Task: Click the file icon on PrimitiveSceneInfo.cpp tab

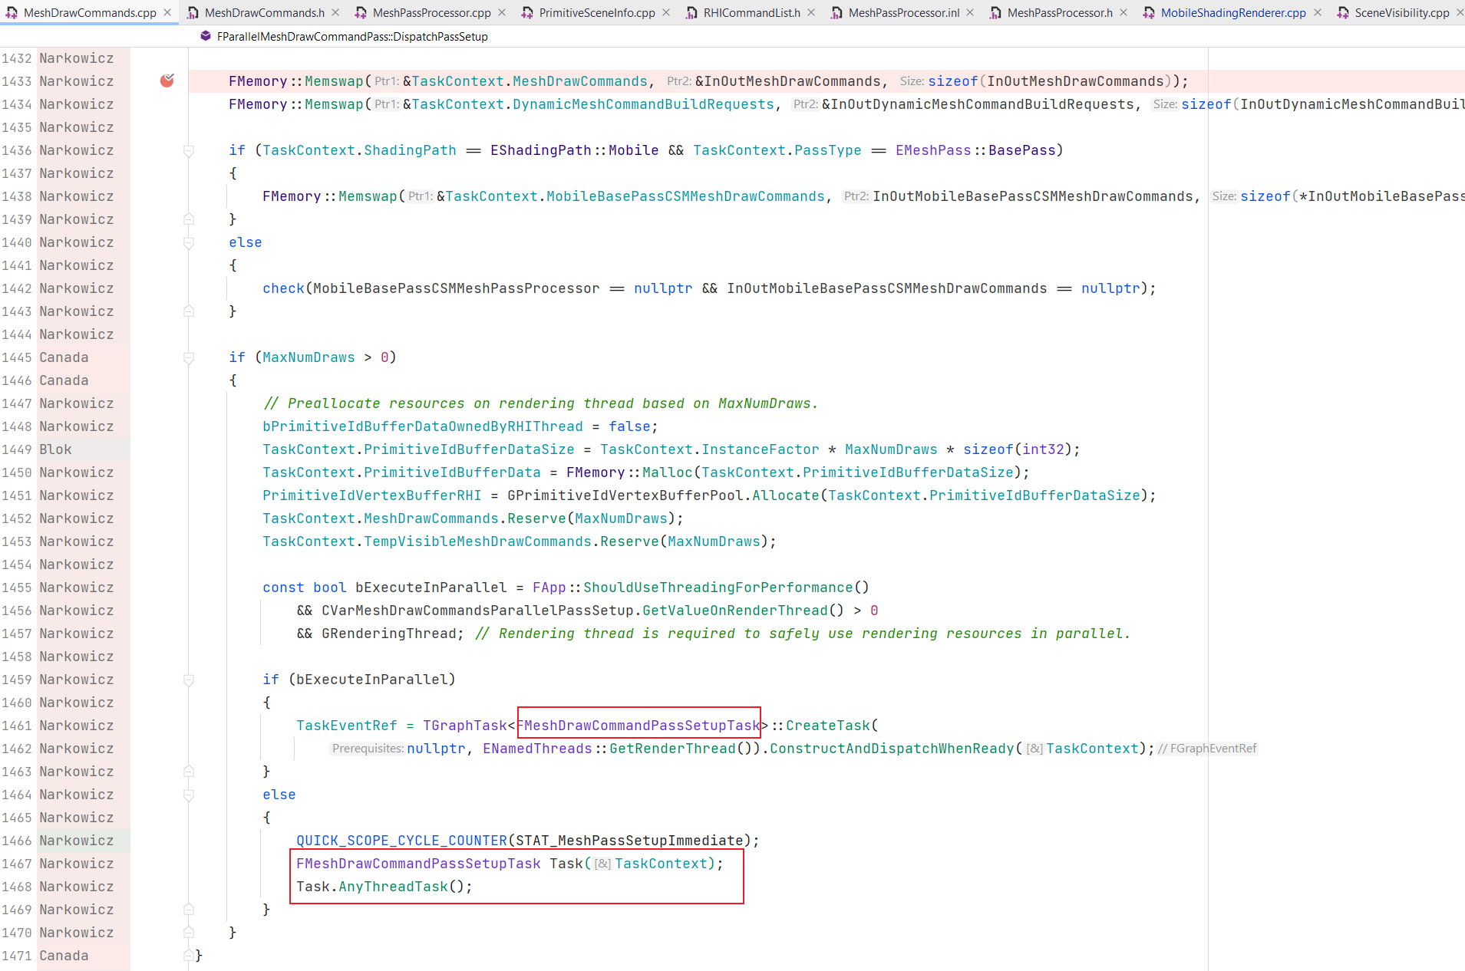Action: [527, 12]
